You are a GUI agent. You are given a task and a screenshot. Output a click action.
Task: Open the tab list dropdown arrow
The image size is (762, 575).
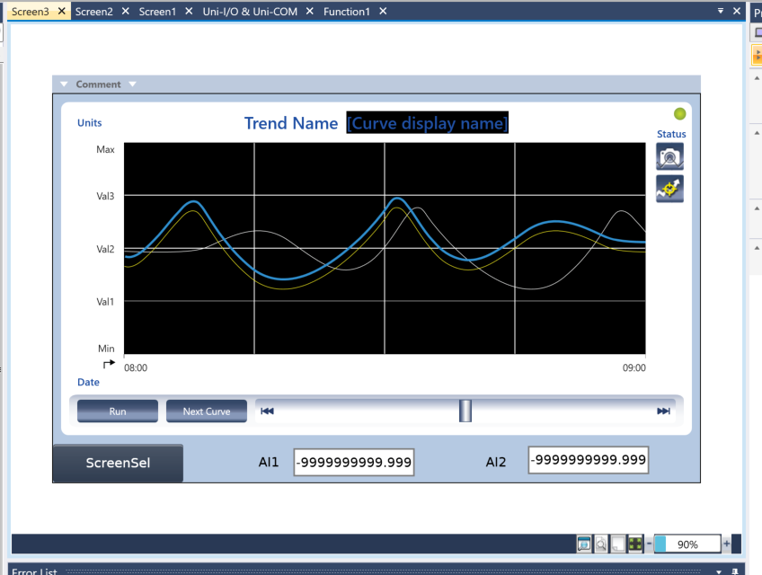(721, 11)
